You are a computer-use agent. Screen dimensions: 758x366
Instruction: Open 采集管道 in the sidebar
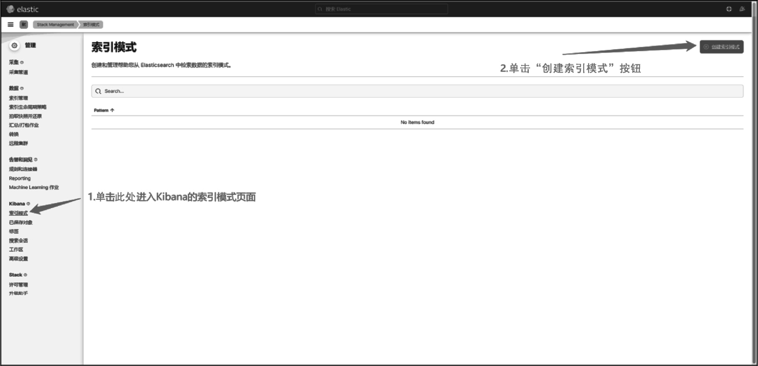[x=18, y=72]
